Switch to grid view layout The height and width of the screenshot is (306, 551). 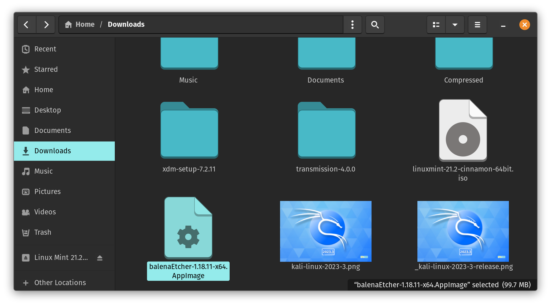[x=436, y=24]
